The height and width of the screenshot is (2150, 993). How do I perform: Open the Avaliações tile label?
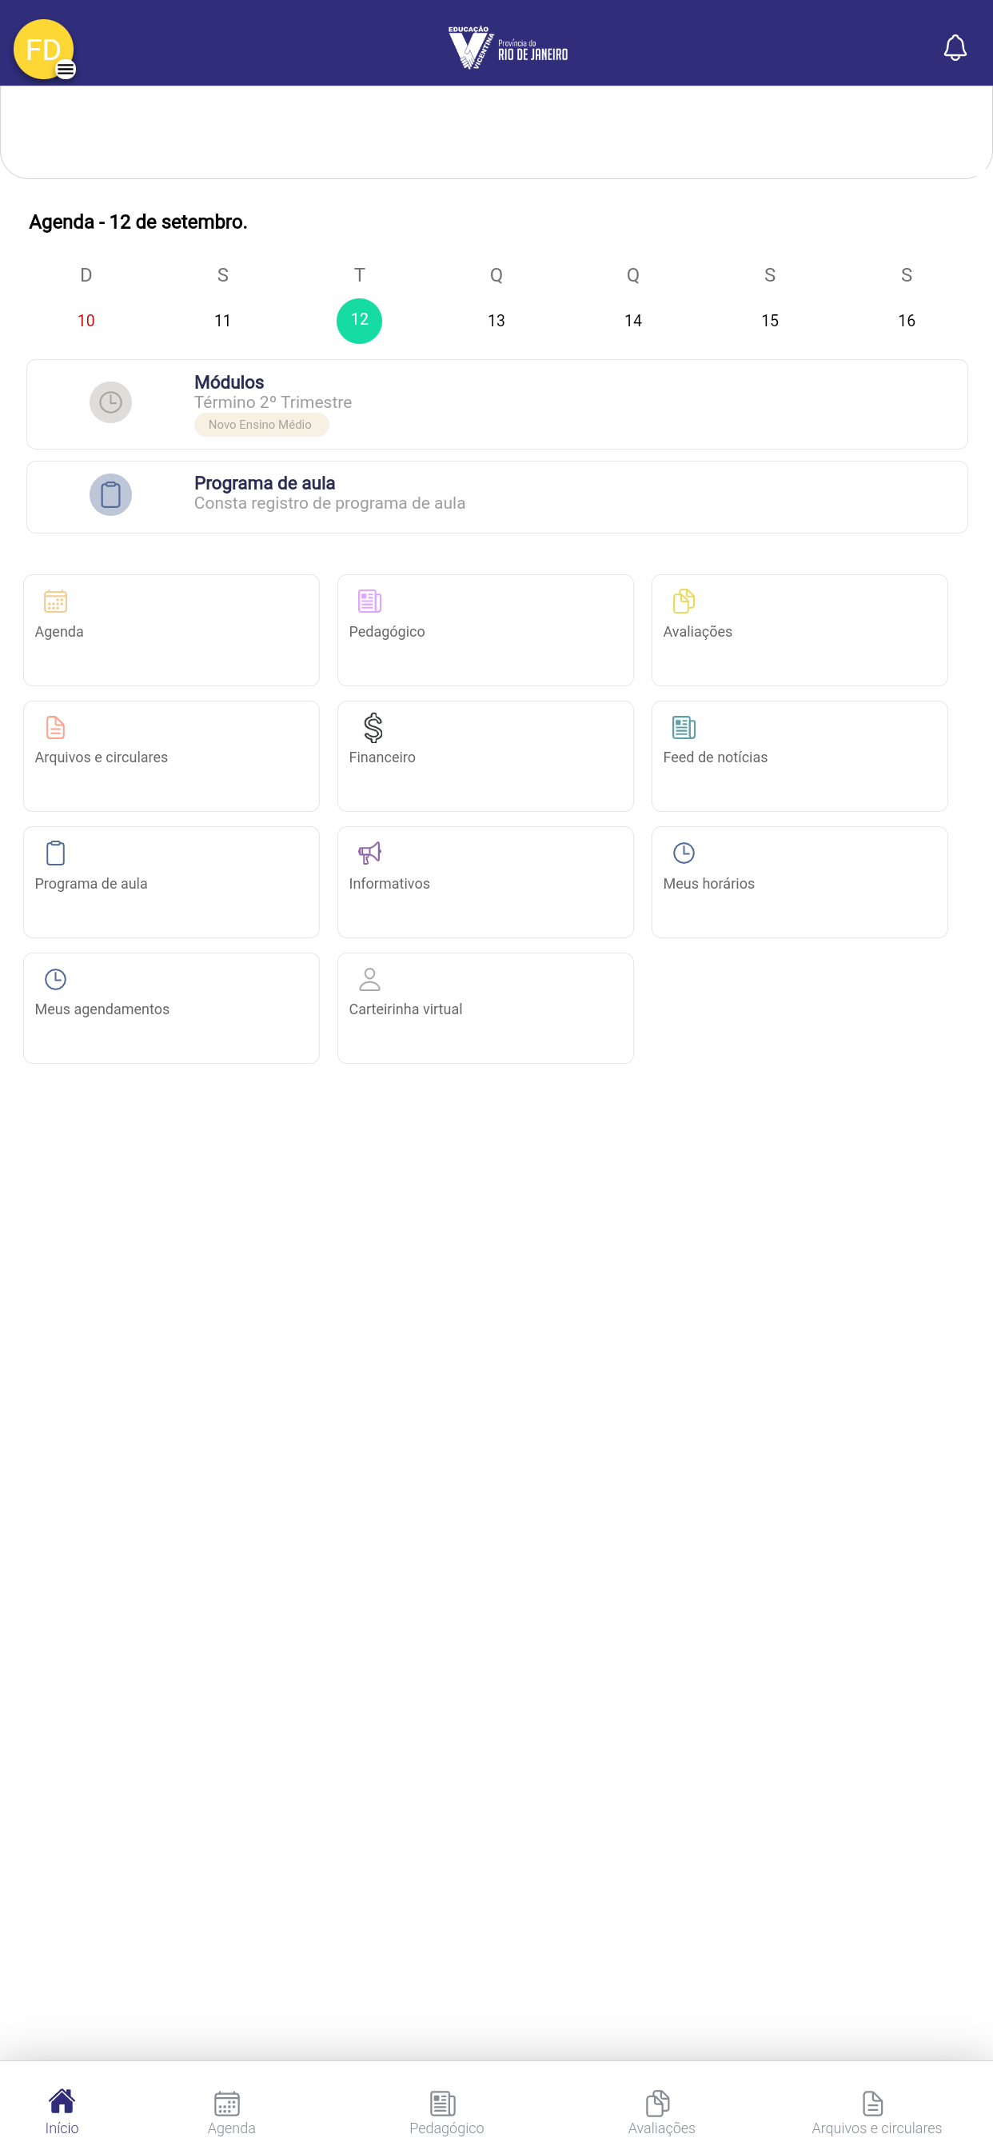click(x=698, y=632)
